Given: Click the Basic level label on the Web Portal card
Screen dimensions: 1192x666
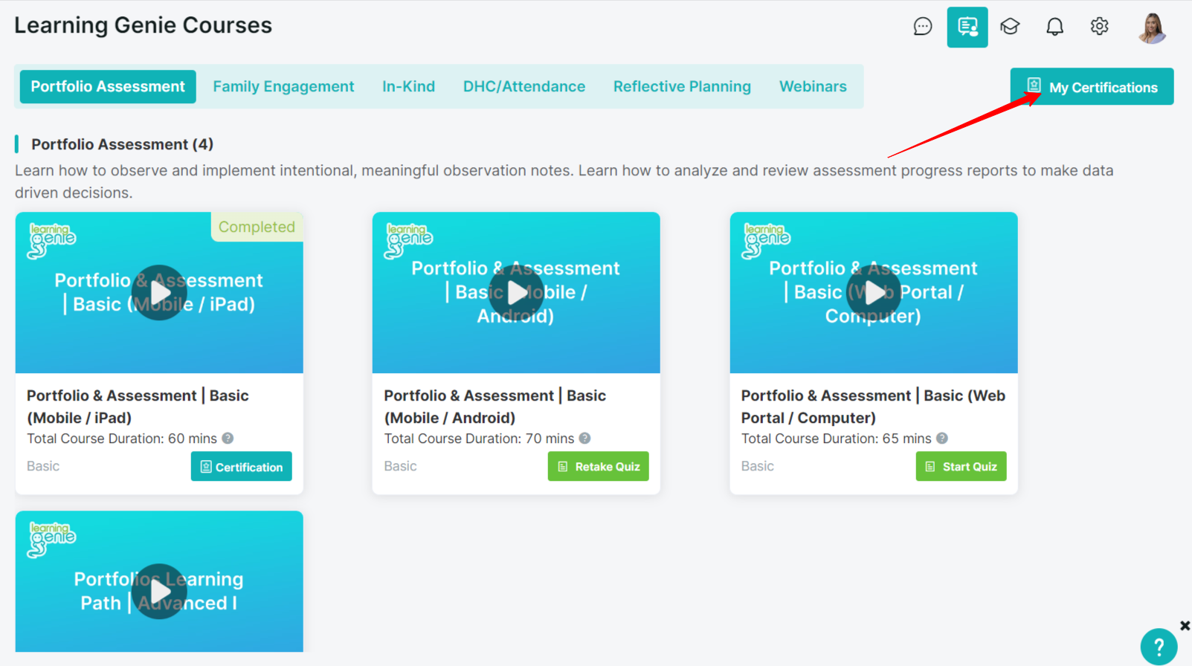Looking at the screenshot, I should pos(757,466).
